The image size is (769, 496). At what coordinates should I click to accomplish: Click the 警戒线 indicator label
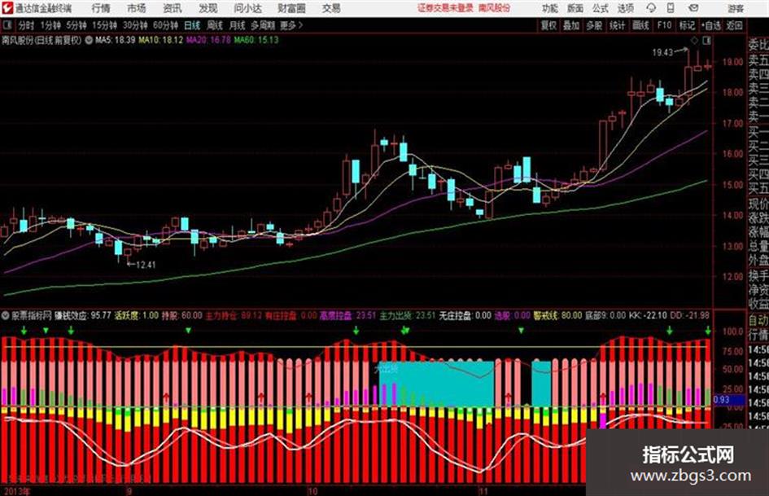pos(546,315)
